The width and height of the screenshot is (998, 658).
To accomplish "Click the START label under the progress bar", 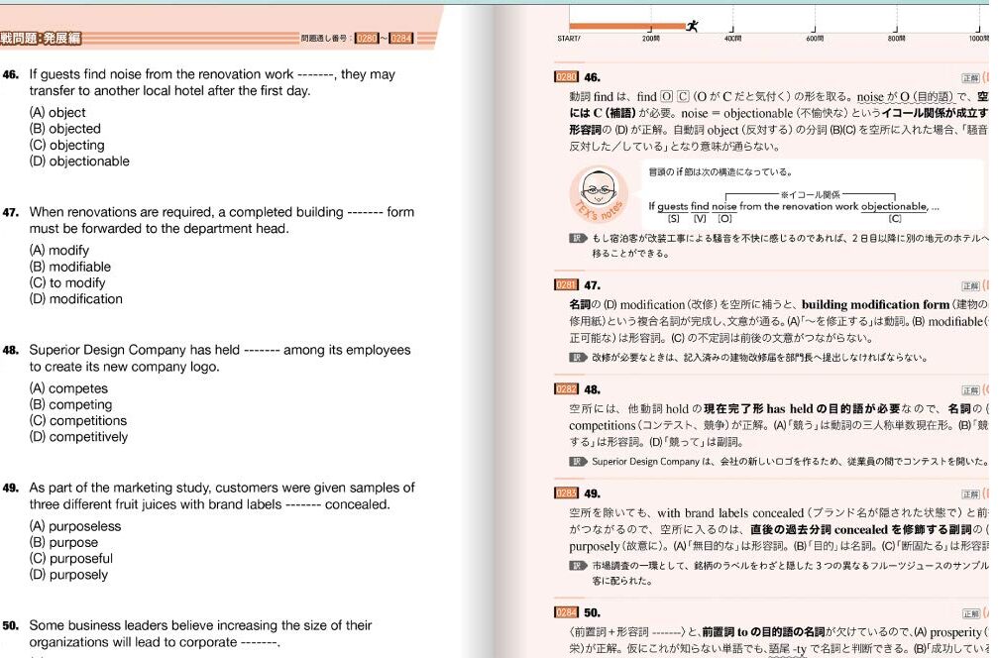I will click(569, 39).
